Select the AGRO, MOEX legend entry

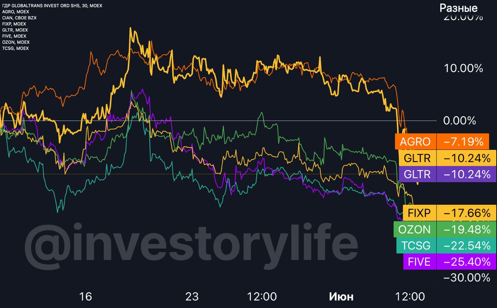point(16,12)
